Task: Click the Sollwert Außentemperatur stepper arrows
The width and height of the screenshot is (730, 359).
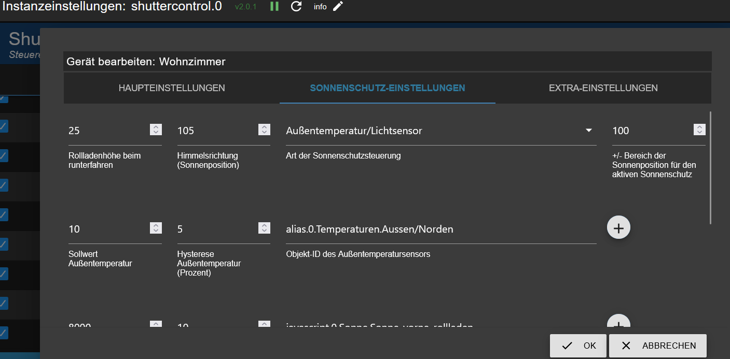Action: click(x=156, y=228)
